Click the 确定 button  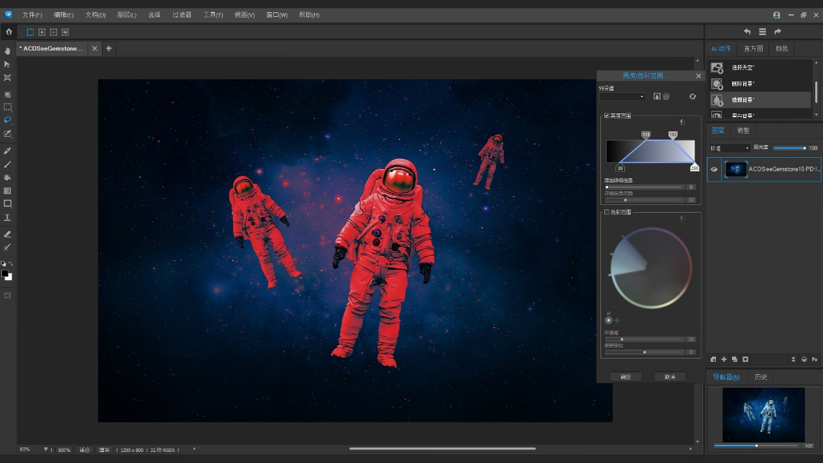(626, 377)
